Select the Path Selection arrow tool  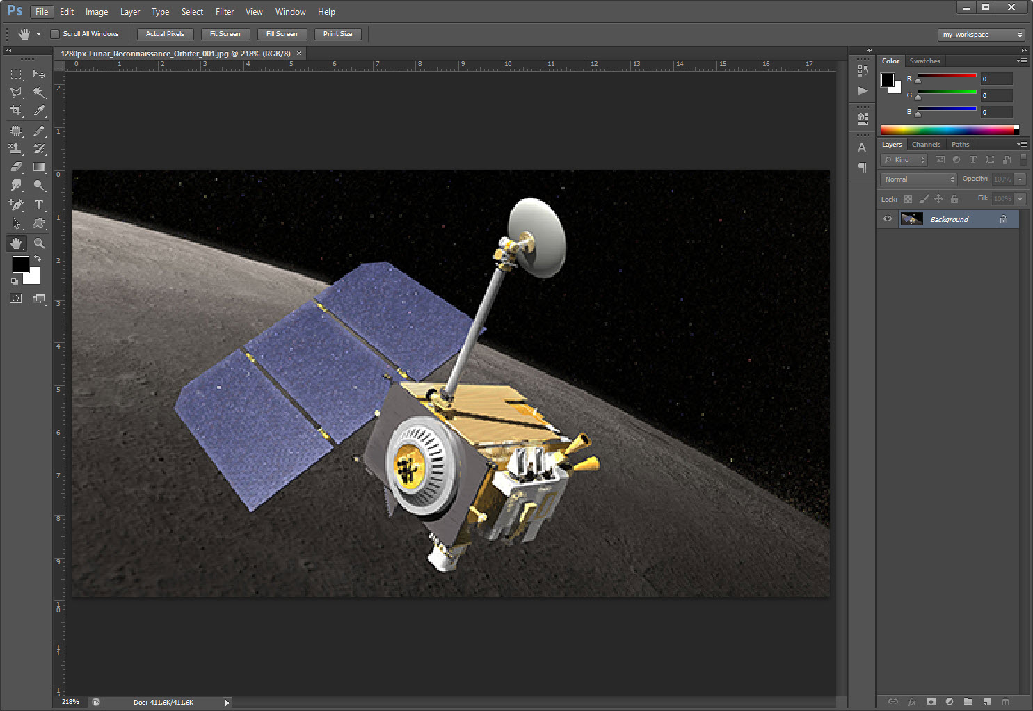(x=16, y=223)
